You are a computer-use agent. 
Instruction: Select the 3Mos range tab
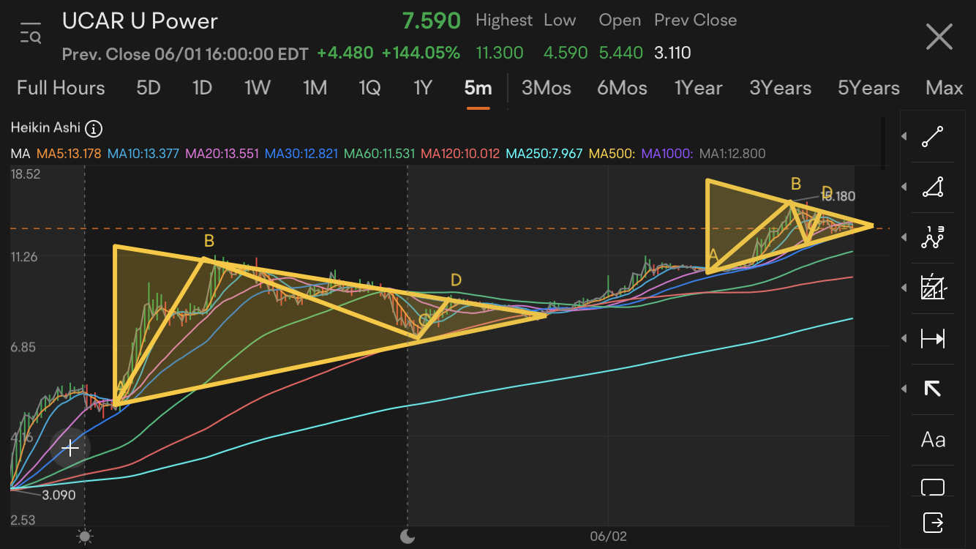(546, 88)
